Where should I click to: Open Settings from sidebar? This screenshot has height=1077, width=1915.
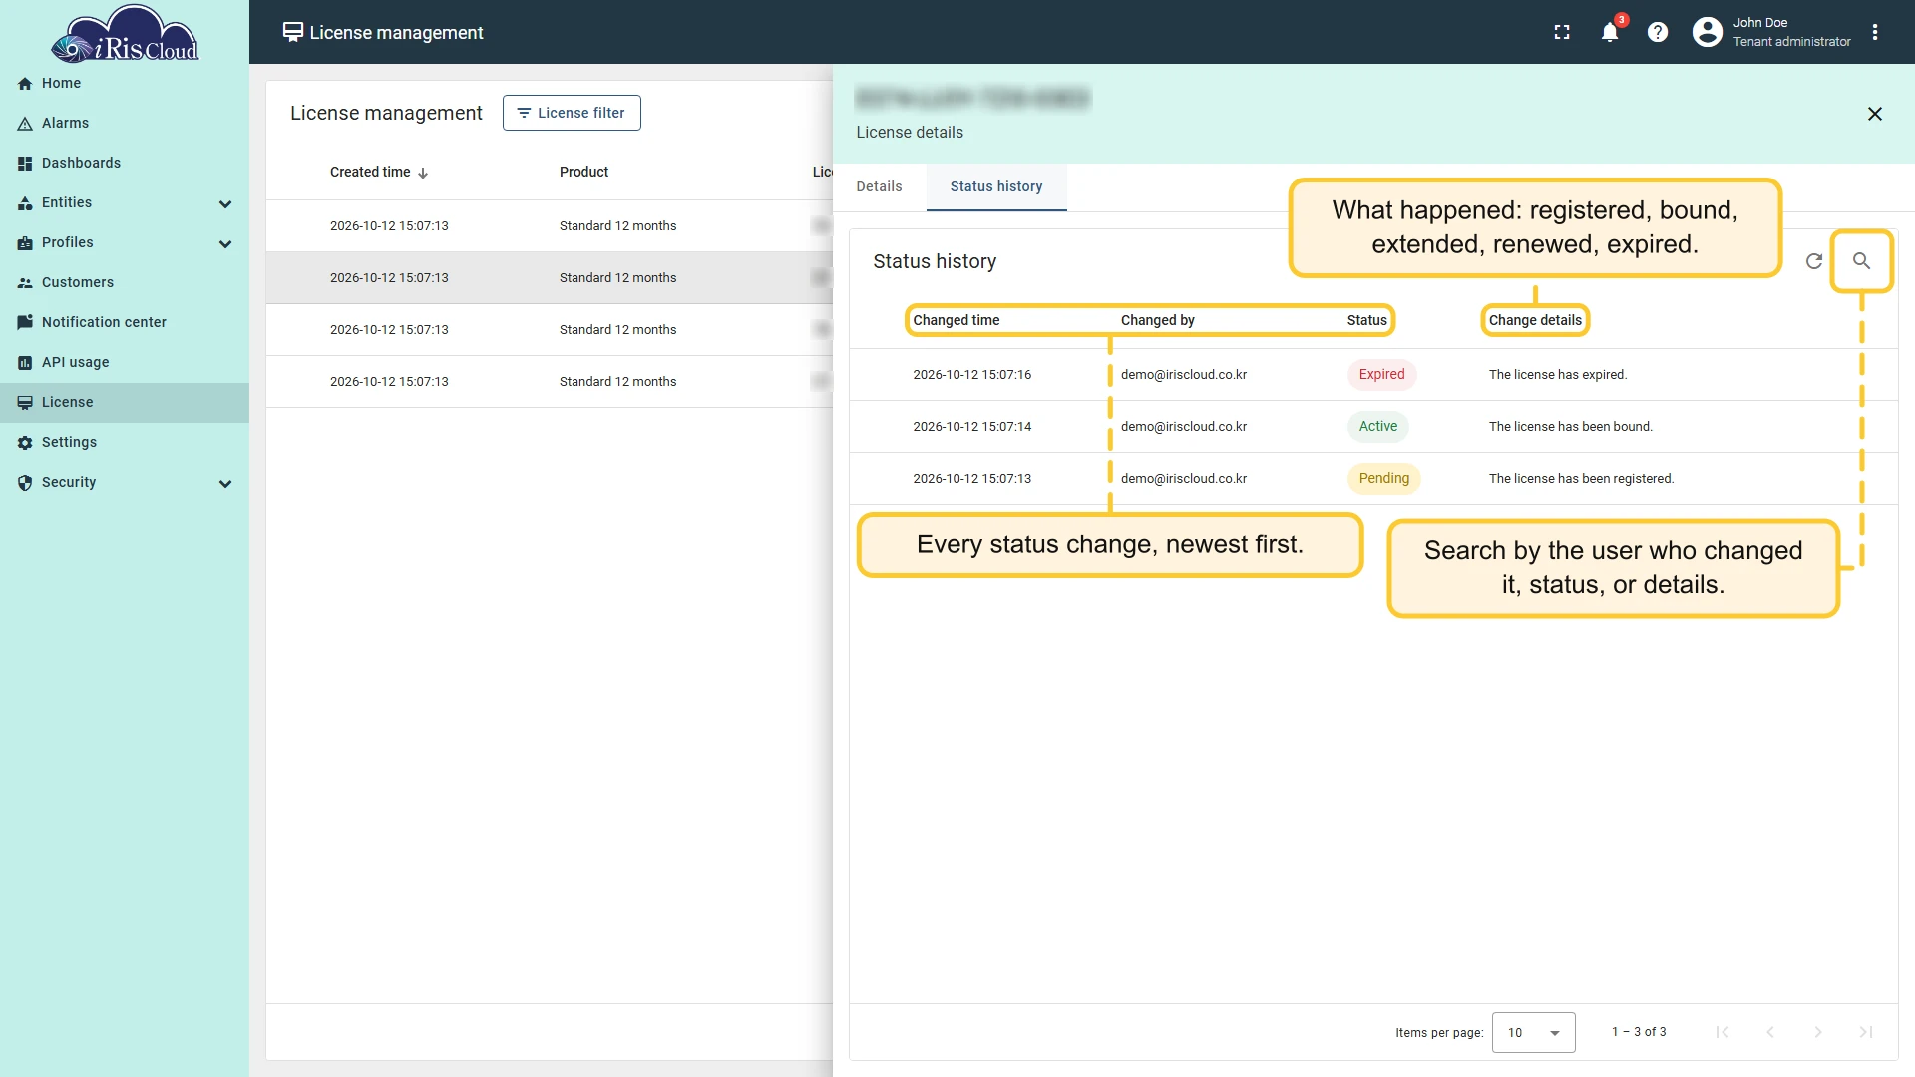coord(125,442)
